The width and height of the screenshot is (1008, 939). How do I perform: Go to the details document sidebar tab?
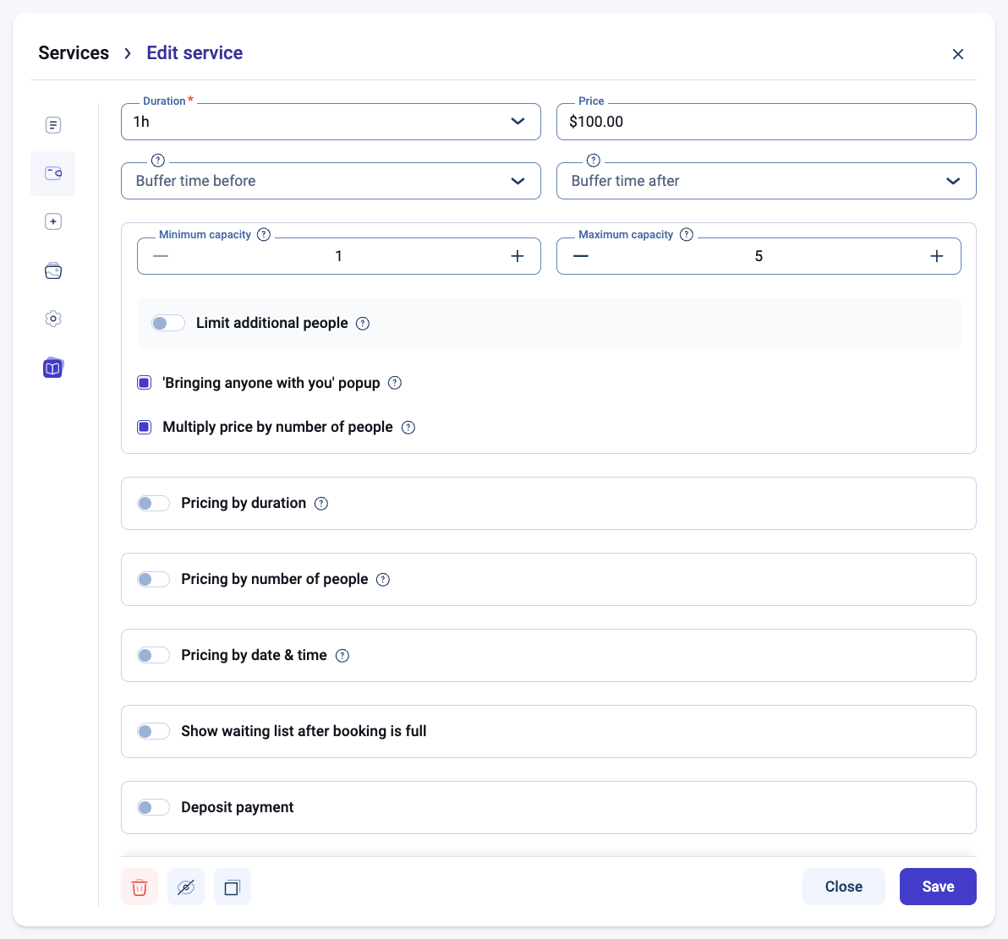[x=53, y=125]
